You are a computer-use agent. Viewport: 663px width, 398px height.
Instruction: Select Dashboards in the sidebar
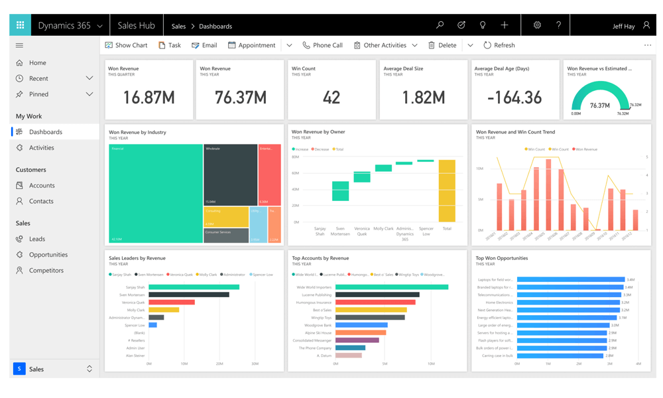tap(54, 131)
